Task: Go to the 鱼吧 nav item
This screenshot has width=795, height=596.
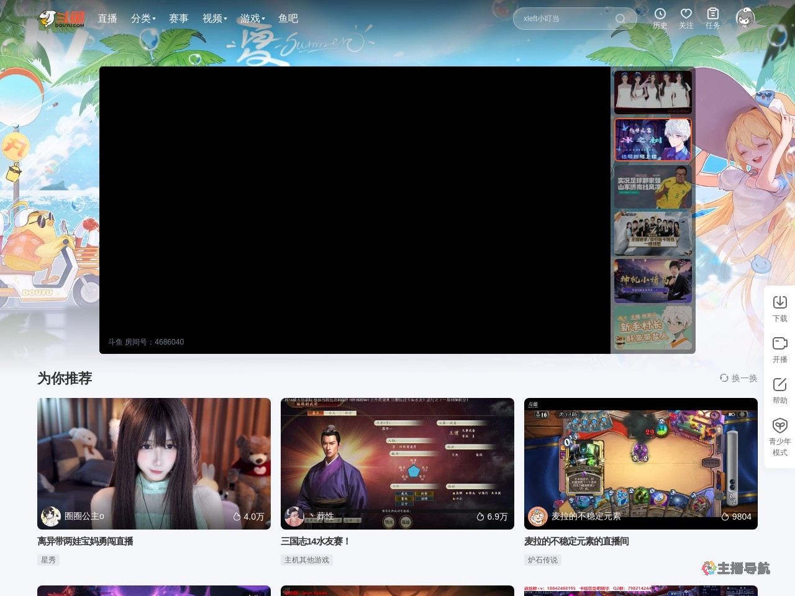Action: click(x=288, y=19)
